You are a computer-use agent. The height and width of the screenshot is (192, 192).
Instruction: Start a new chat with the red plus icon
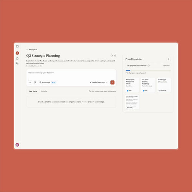coord(17,53)
